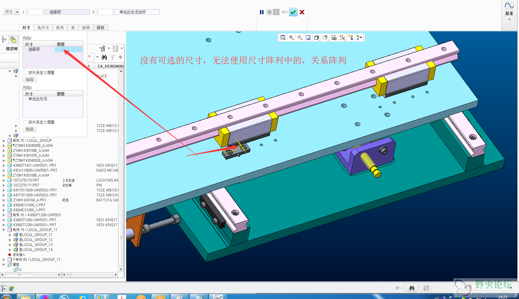Click the plus add icon in tree toolbar
This screenshot has height=299, width=519.
(120, 57)
